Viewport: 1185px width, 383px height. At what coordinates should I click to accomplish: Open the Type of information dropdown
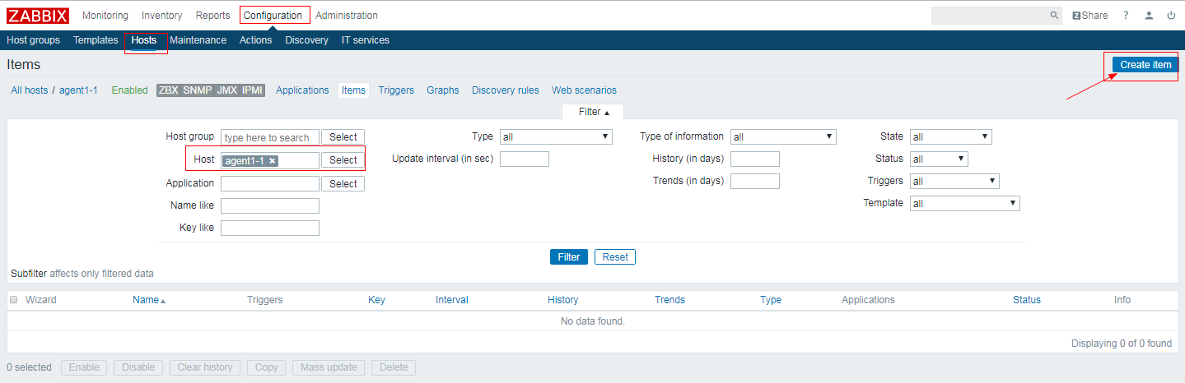click(783, 137)
